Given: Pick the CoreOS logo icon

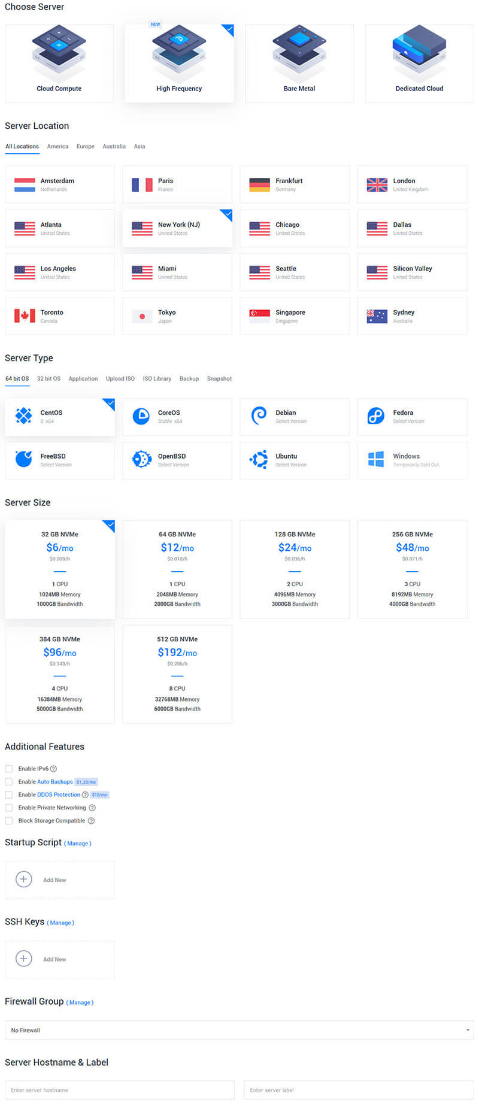Looking at the screenshot, I should click(141, 415).
